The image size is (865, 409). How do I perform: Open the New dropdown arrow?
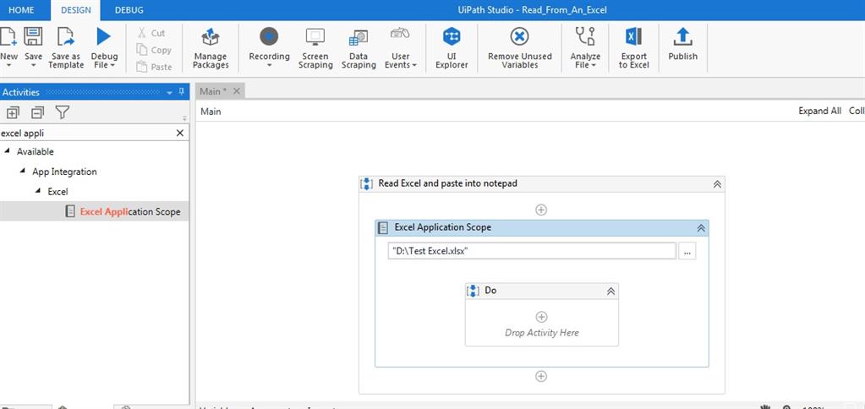coord(8,65)
